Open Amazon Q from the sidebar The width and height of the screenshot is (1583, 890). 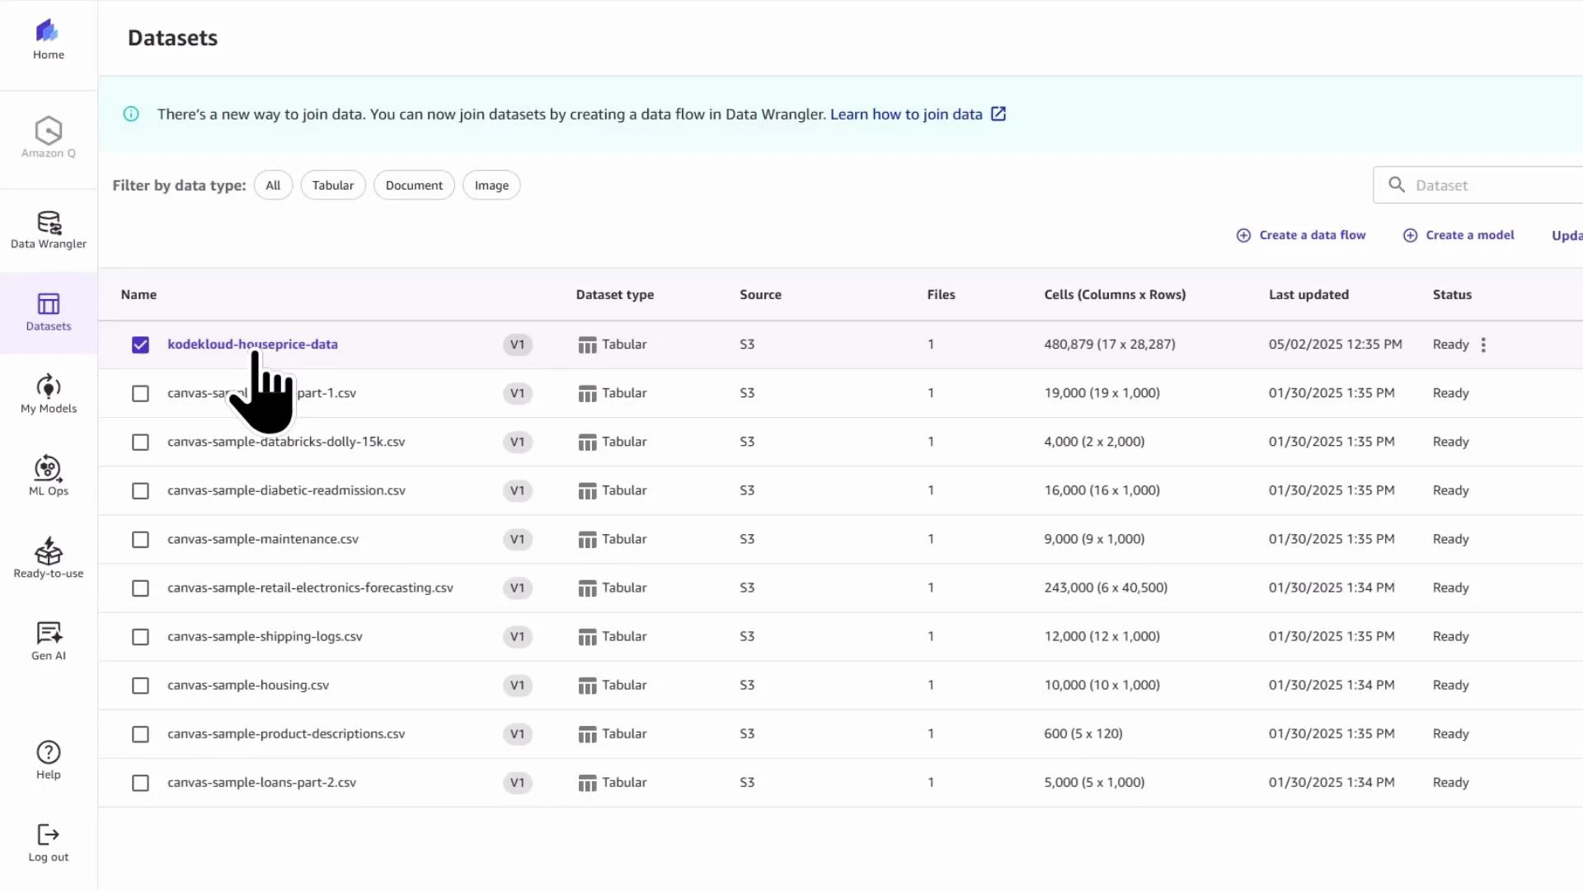click(x=48, y=138)
